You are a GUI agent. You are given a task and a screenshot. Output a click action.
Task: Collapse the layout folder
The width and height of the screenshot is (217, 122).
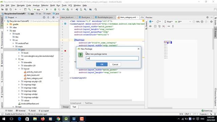click(x=19, y=69)
